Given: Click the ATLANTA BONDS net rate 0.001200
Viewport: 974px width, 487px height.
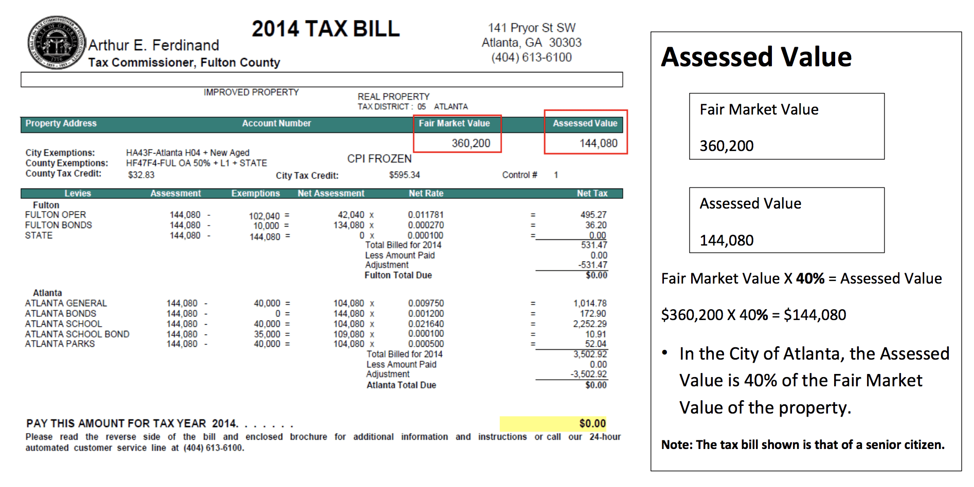Looking at the screenshot, I should [426, 313].
